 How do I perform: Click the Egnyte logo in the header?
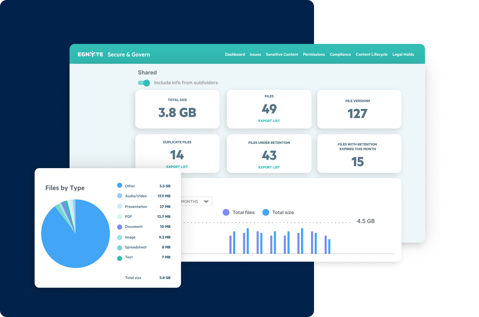click(90, 54)
